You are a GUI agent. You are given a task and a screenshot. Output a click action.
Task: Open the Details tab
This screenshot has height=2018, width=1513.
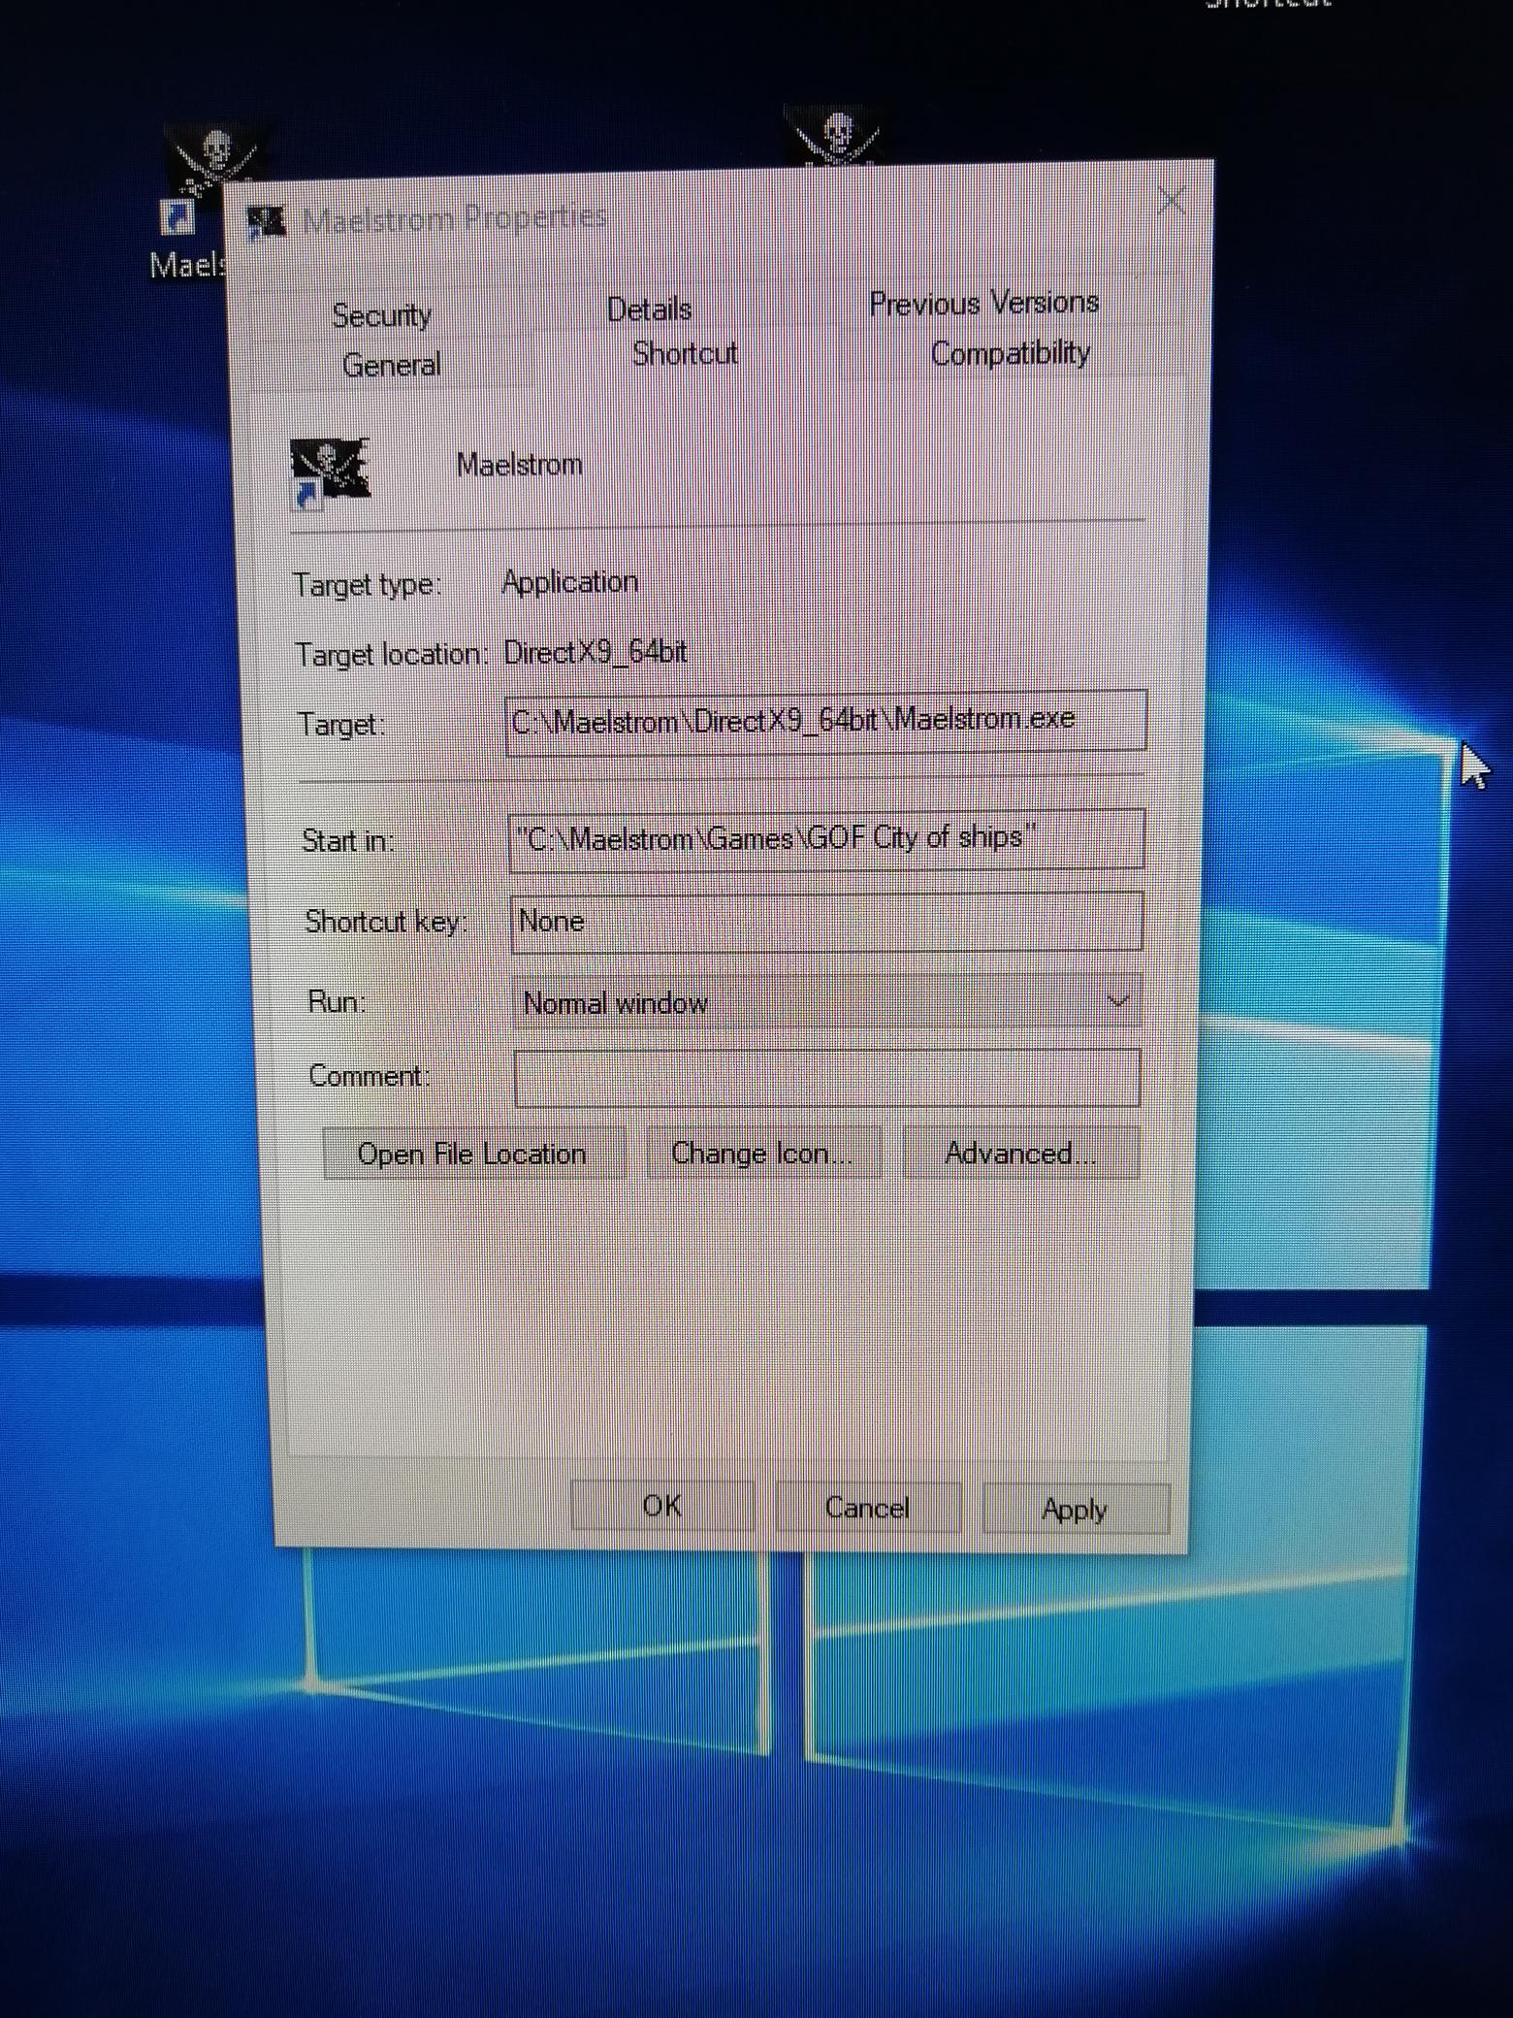(x=649, y=309)
